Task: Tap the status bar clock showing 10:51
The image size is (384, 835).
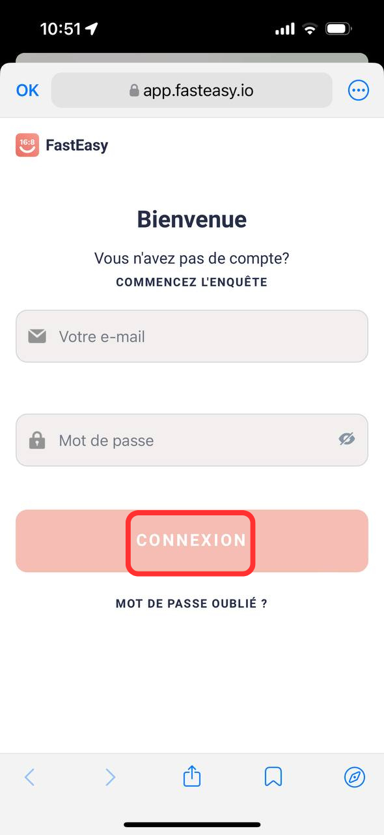Action: click(61, 29)
